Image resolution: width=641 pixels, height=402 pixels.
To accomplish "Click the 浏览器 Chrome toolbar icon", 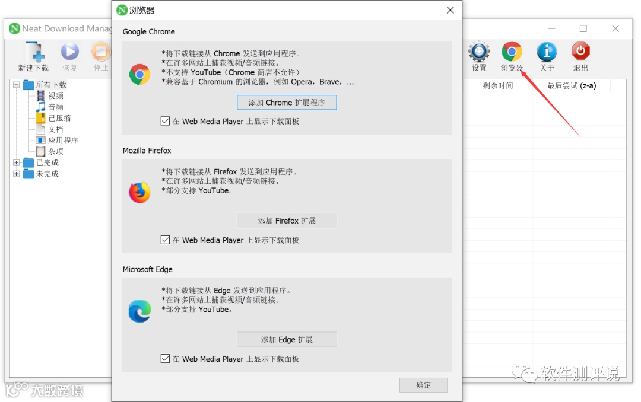I will 512,52.
